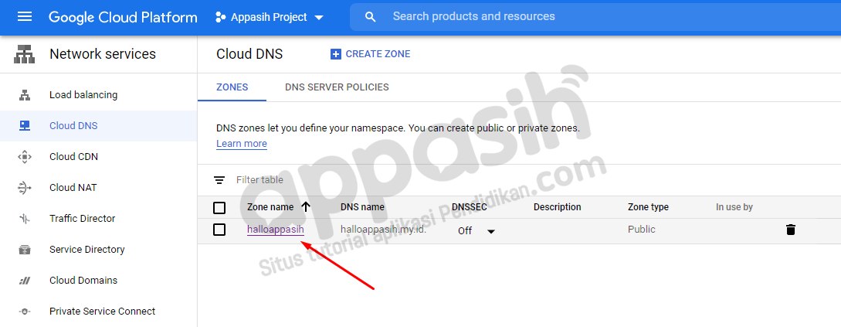The width and height of the screenshot is (841, 327).
Task: Delete the halloappasih zone with trash icon
Action: pyautogui.click(x=791, y=230)
